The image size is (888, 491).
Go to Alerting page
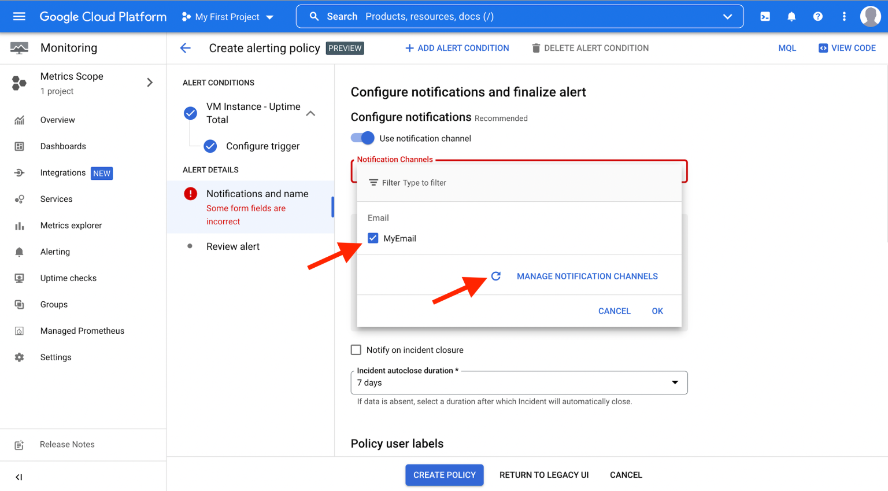tap(55, 252)
